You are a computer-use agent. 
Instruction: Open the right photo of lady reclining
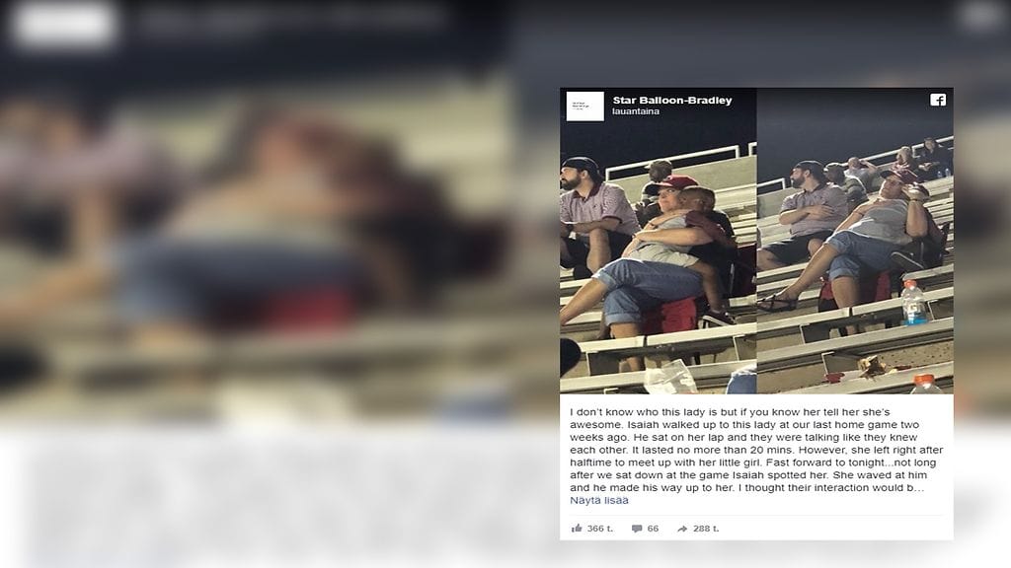point(855,241)
